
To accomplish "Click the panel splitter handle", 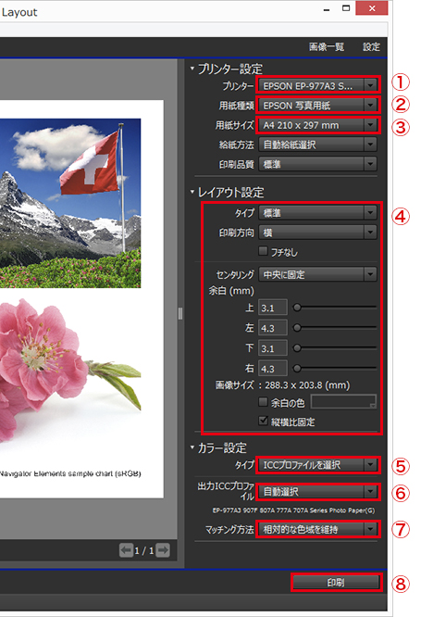I will [180, 314].
